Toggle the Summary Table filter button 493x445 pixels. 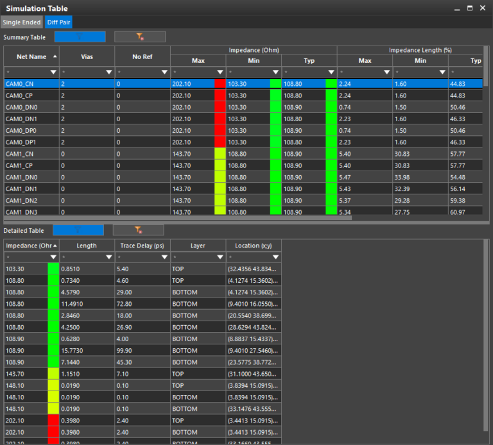point(80,37)
